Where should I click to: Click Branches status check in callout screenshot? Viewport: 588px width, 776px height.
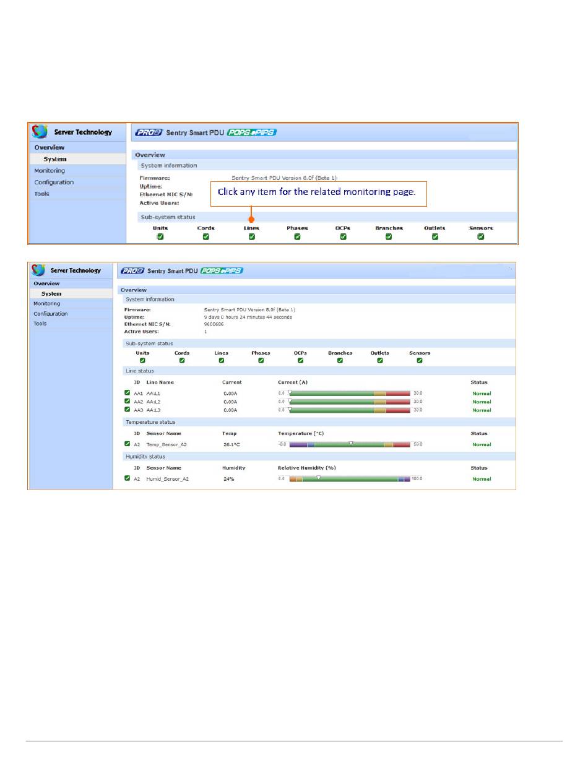389,236
